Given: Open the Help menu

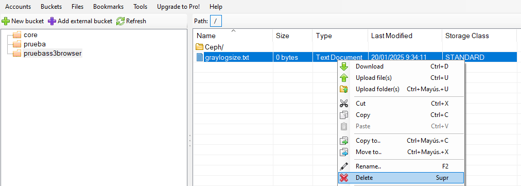Looking at the screenshot, I should [x=216, y=7].
